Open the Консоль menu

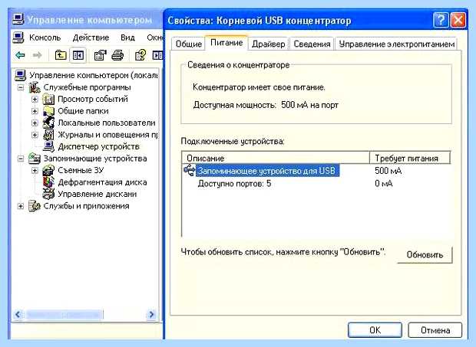(x=45, y=38)
